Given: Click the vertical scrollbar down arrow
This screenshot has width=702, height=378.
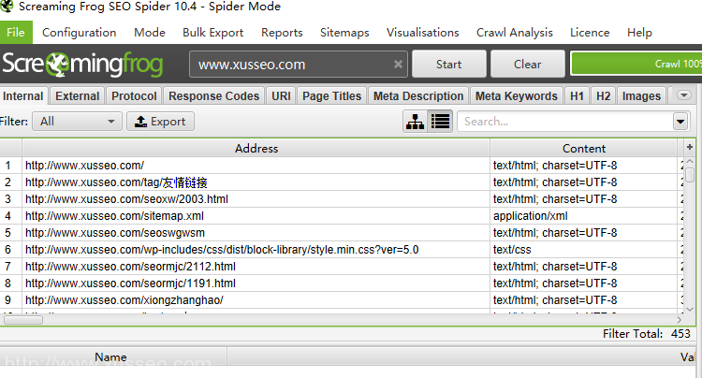Looking at the screenshot, I should (690, 309).
